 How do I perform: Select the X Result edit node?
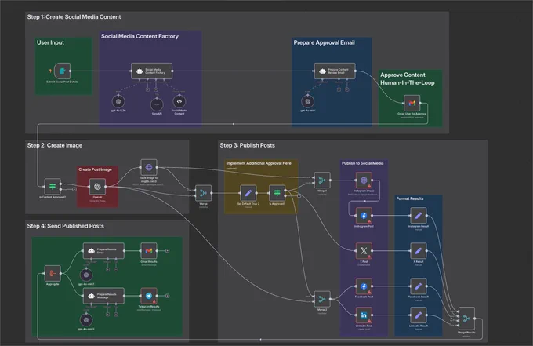(419, 251)
